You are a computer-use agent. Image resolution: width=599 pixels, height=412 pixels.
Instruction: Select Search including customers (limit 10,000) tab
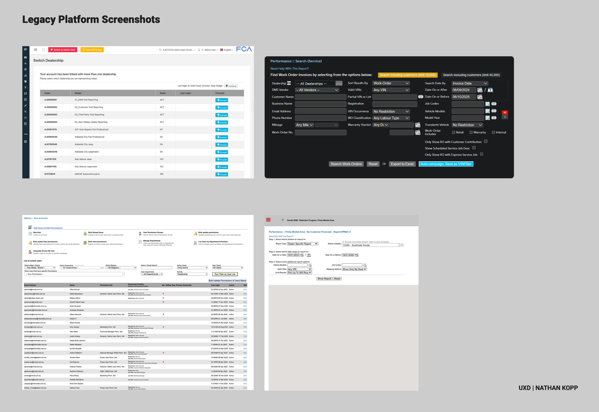(408, 75)
